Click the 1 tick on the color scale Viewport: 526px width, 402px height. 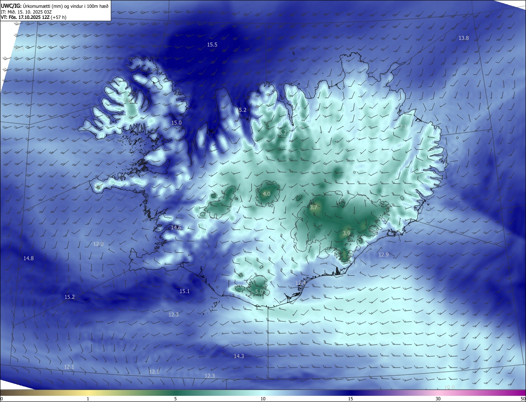88,399
